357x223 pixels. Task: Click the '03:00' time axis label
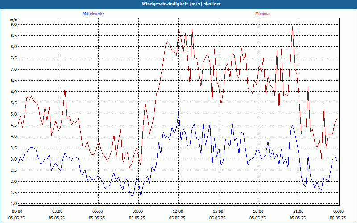click(x=58, y=211)
